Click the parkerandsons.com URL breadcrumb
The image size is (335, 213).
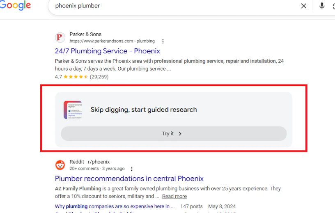112,41
